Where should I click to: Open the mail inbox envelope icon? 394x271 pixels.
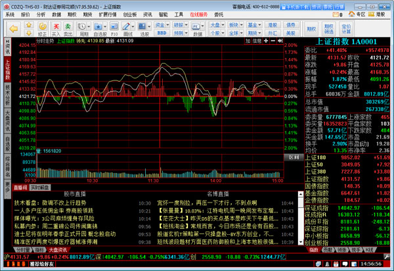click(336, 14)
